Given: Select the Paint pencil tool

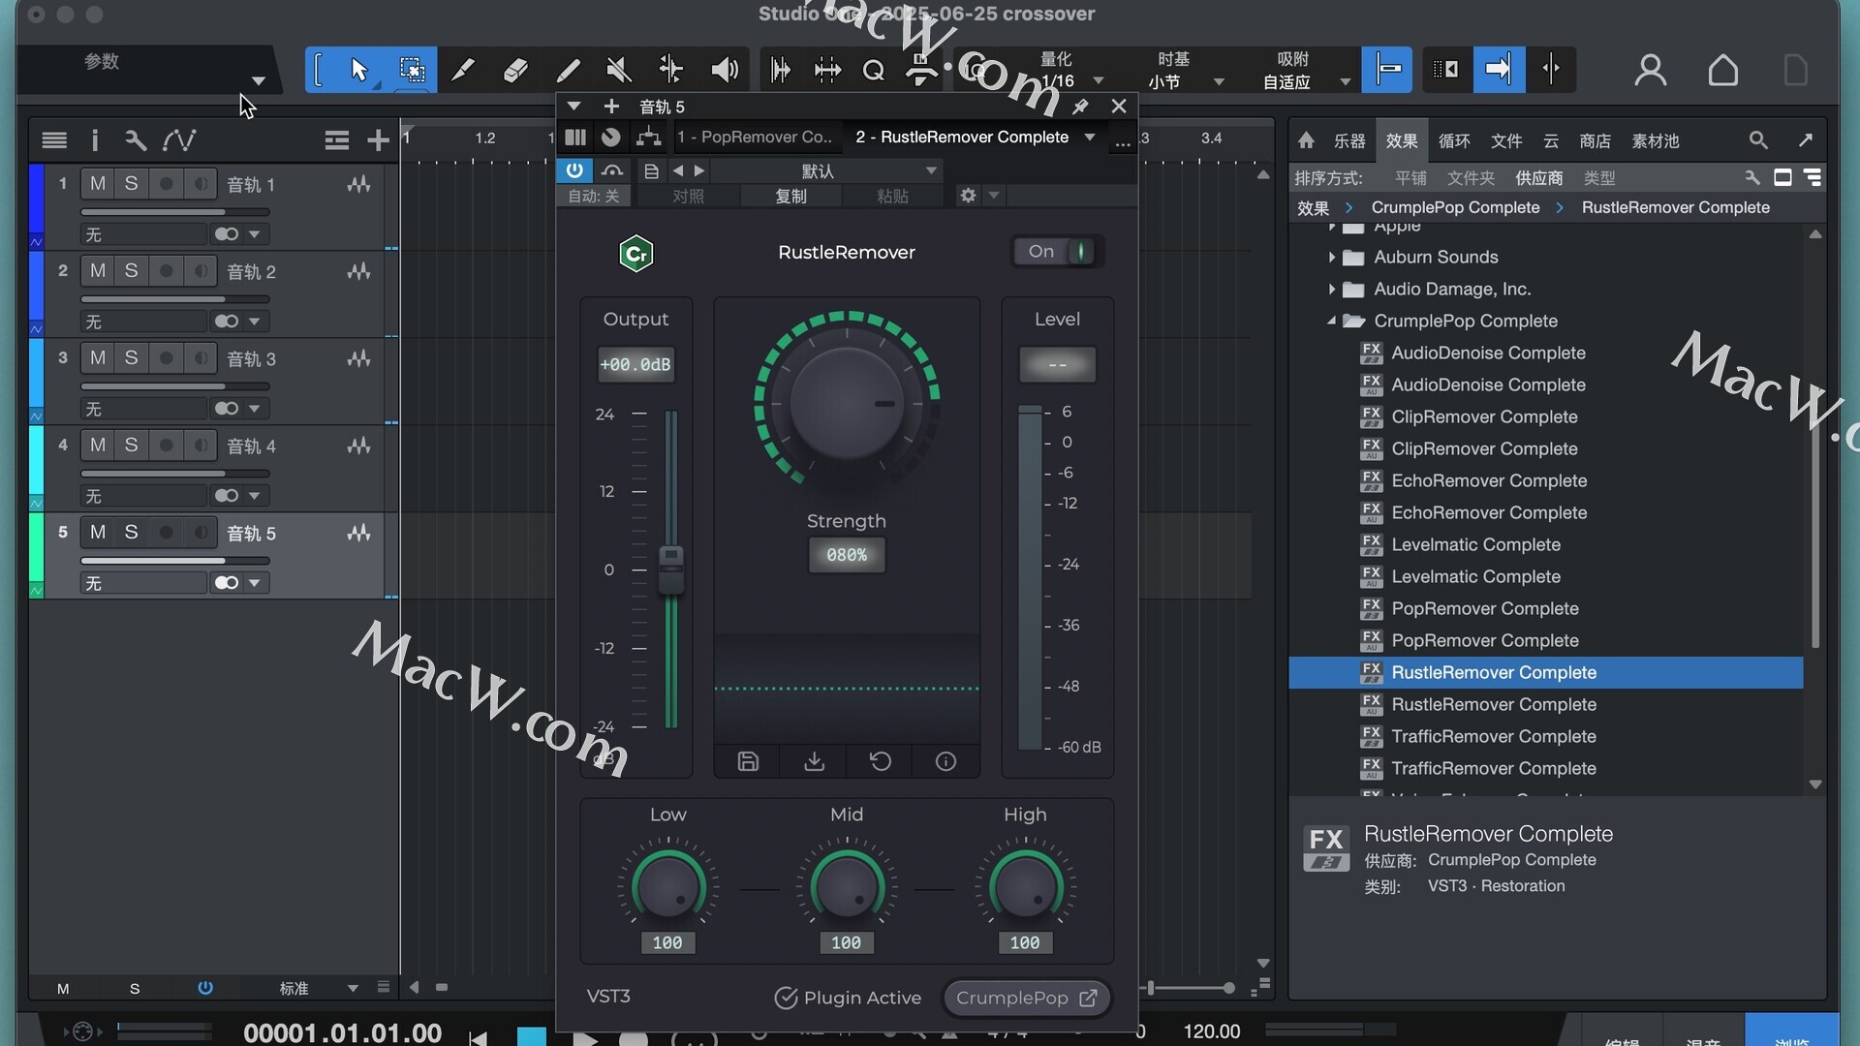Looking at the screenshot, I should [568, 70].
